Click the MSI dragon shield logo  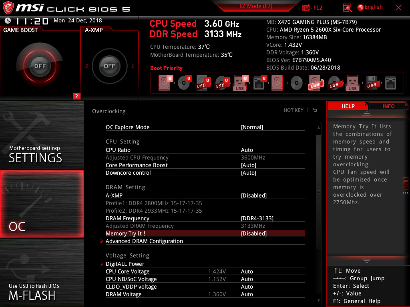click(8, 7)
